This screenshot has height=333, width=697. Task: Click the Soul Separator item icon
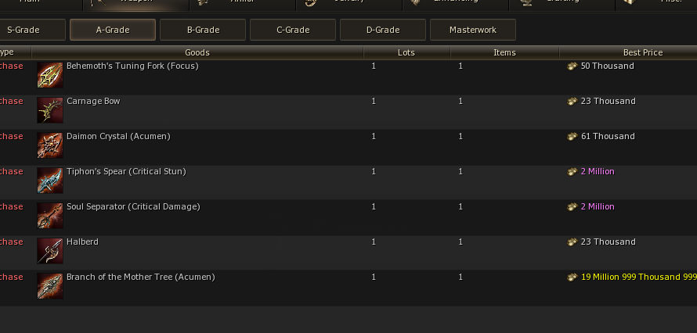click(x=50, y=216)
